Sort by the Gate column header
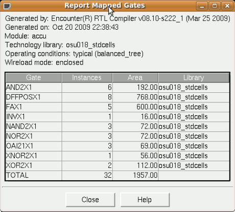The width and height of the screenshot is (235, 212). pyautogui.click(x=34, y=78)
